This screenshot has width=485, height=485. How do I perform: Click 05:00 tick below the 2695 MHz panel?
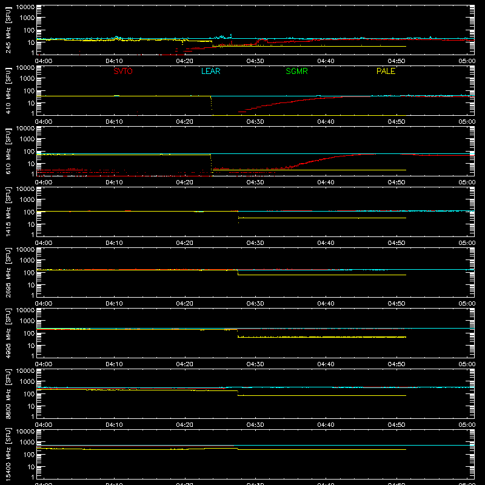click(x=467, y=304)
